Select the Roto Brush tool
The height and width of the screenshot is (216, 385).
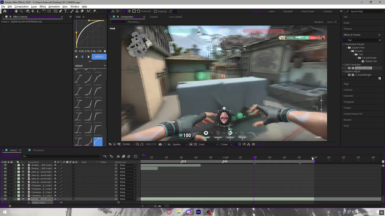(88, 11)
